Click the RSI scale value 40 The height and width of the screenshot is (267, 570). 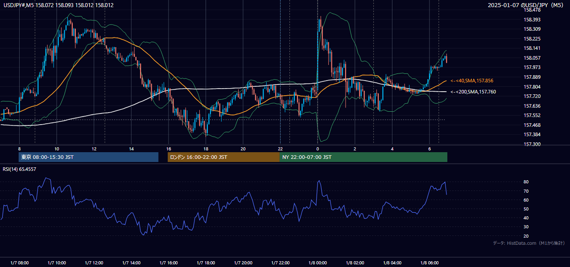click(526, 218)
